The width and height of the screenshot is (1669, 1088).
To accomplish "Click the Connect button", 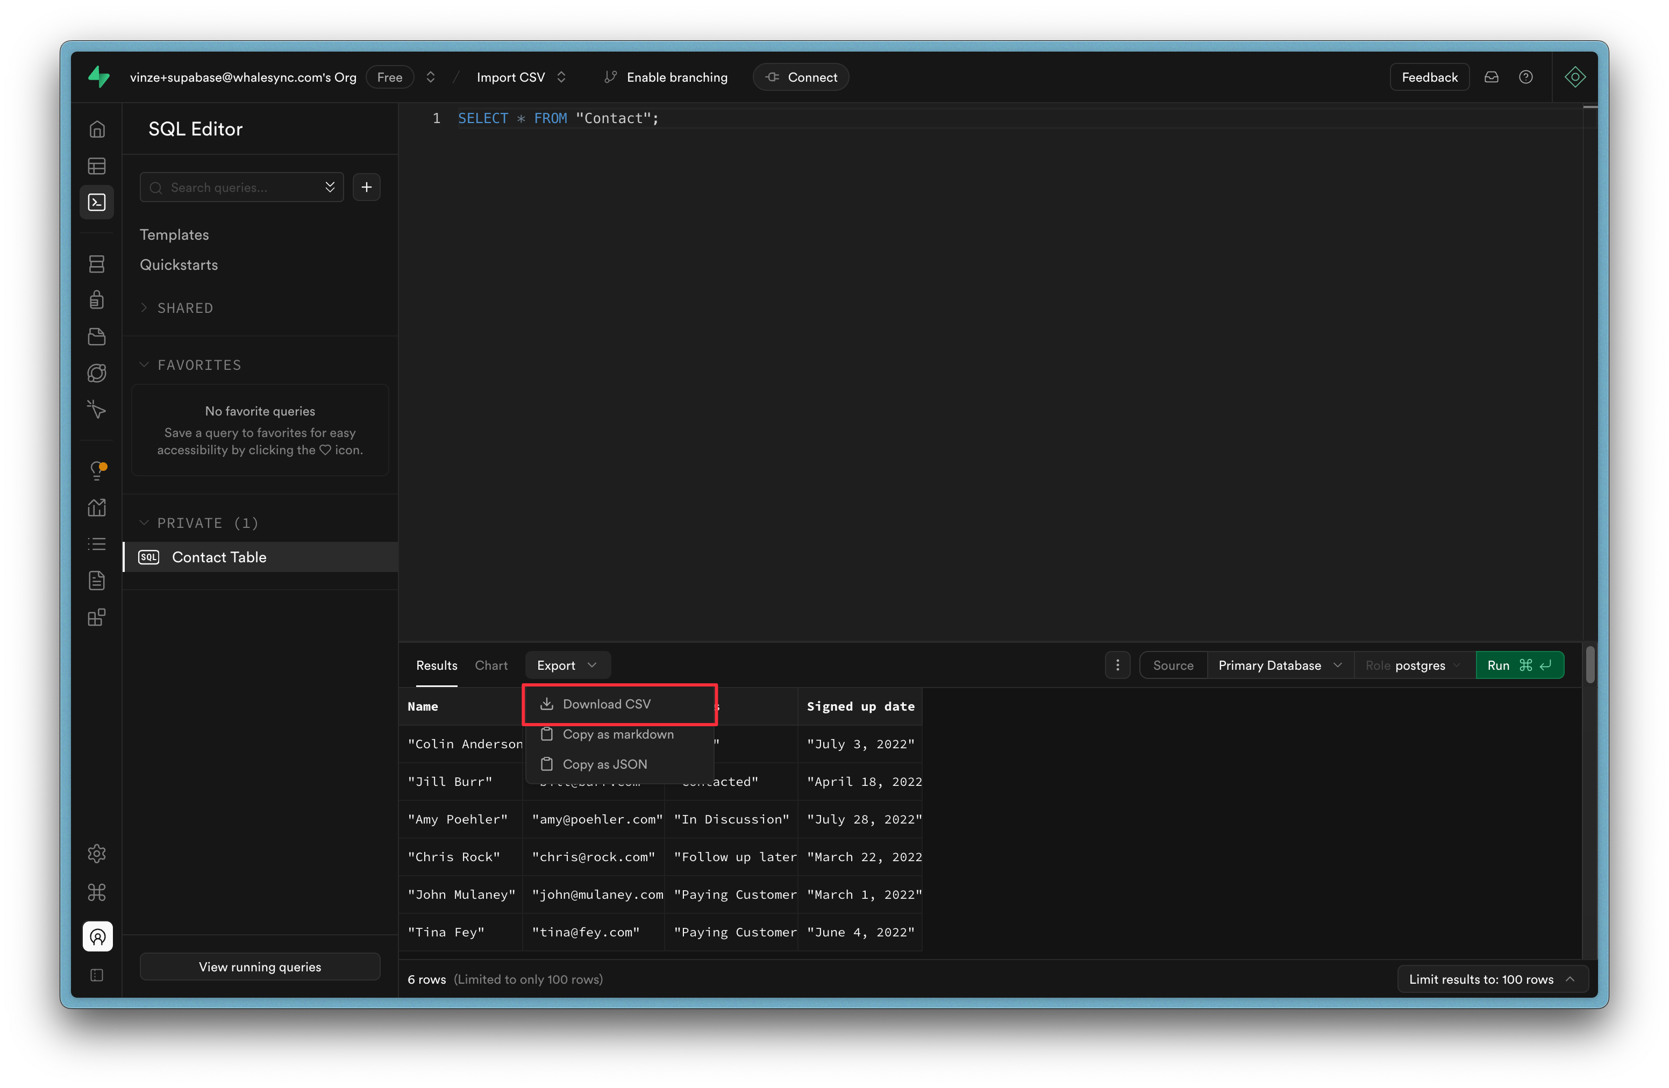I will point(801,77).
